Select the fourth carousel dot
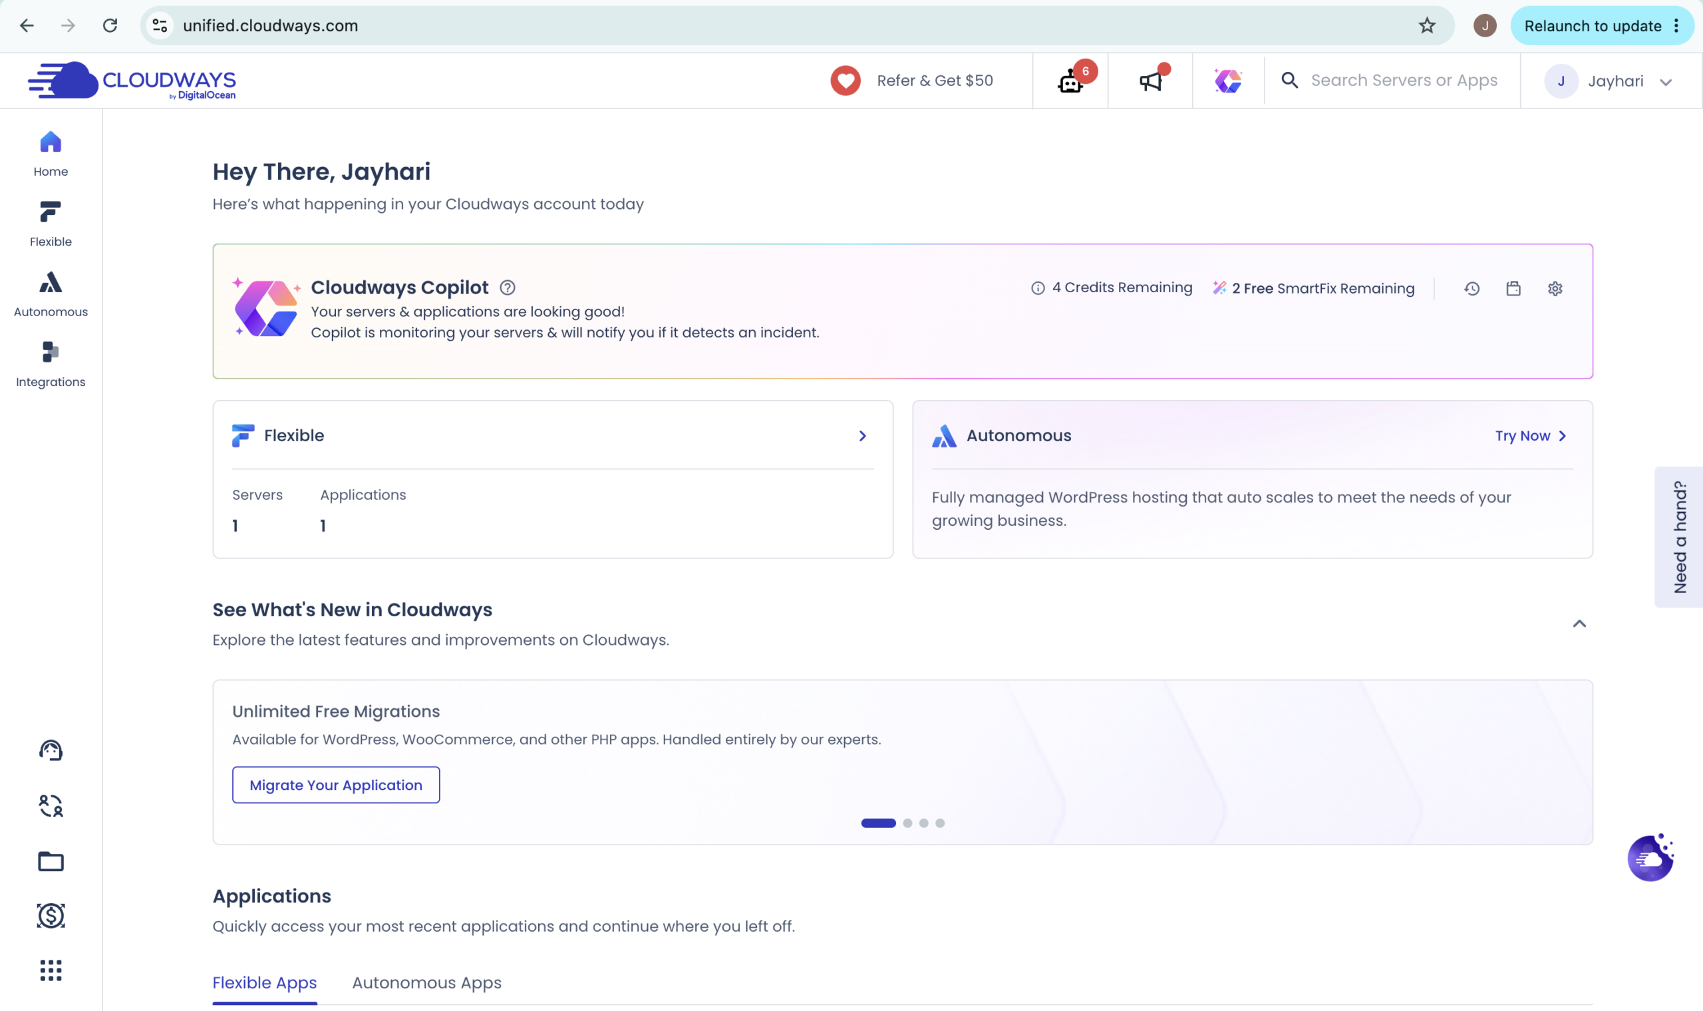This screenshot has height=1011, width=1703. (941, 823)
